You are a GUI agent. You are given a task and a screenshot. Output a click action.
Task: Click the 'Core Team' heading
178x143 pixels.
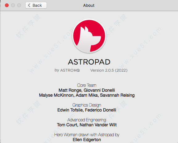pos(87,85)
